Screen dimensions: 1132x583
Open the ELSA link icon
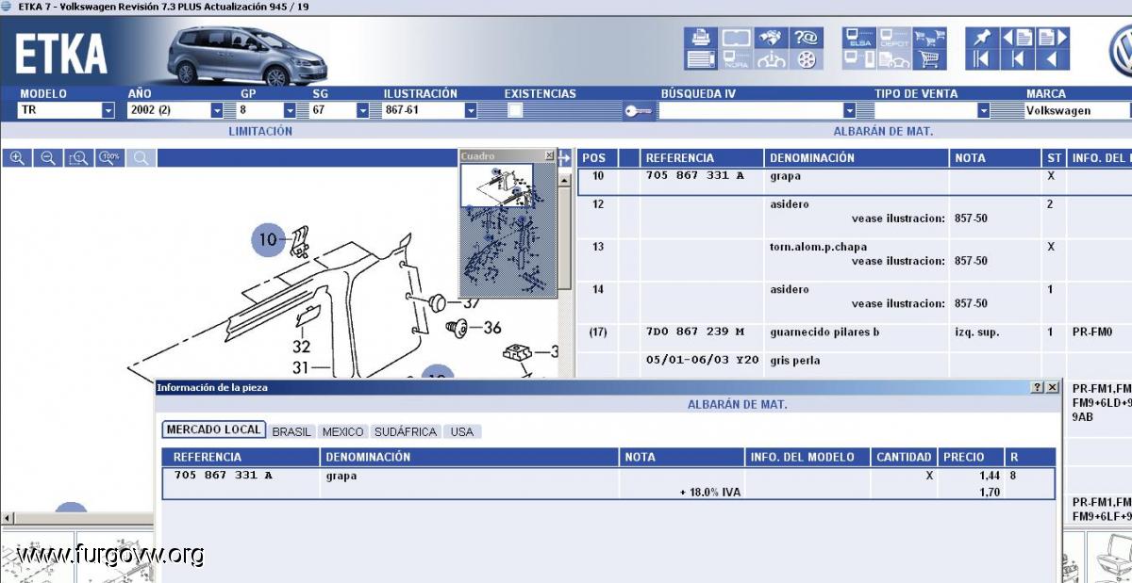click(x=859, y=38)
